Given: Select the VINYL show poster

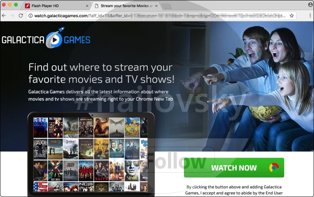Looking at the screenshot, I should [x=132, y=170].
